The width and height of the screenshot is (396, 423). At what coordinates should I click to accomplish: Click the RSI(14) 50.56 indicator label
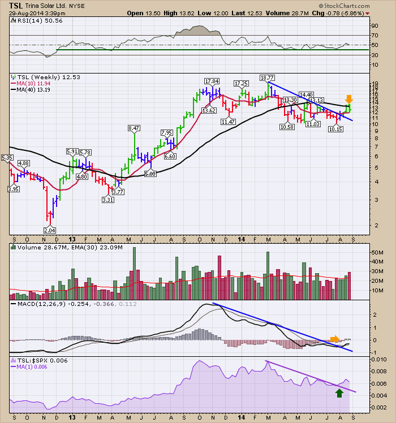click(40, 21)
